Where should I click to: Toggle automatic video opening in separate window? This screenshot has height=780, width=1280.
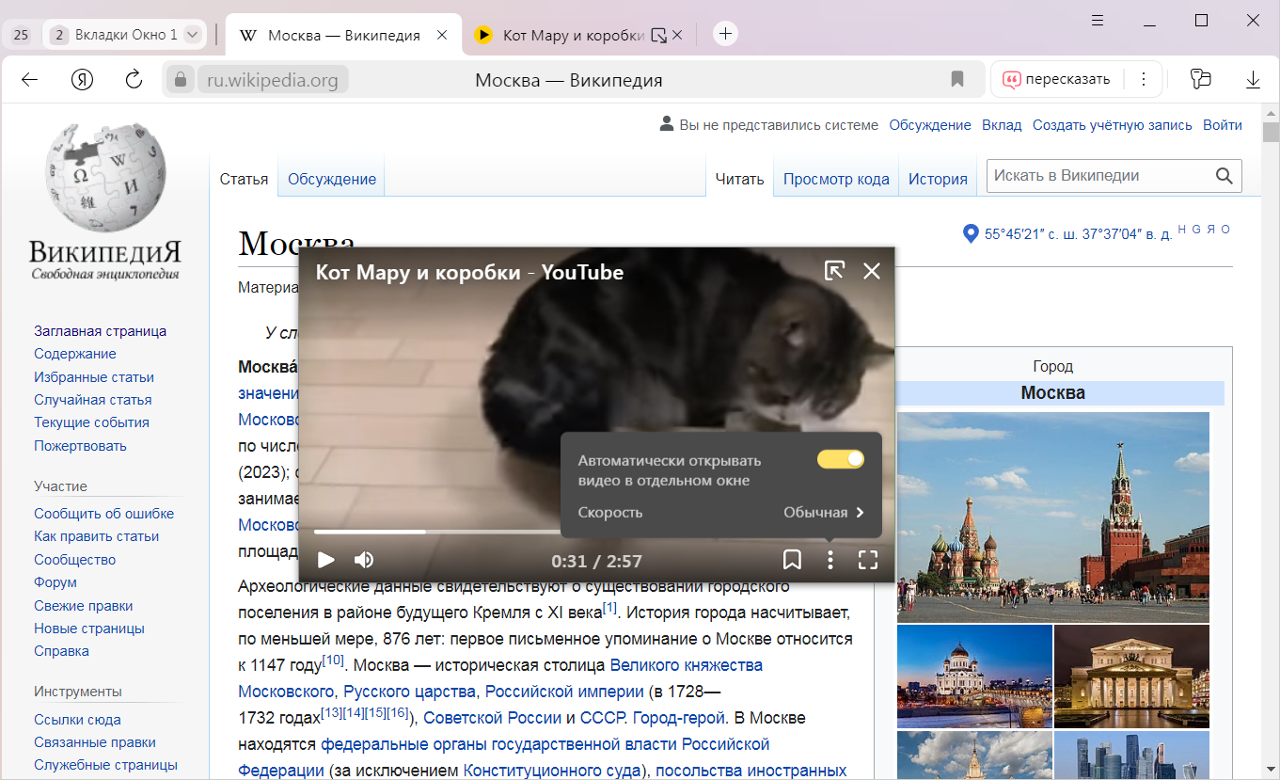tap(840, 459)
